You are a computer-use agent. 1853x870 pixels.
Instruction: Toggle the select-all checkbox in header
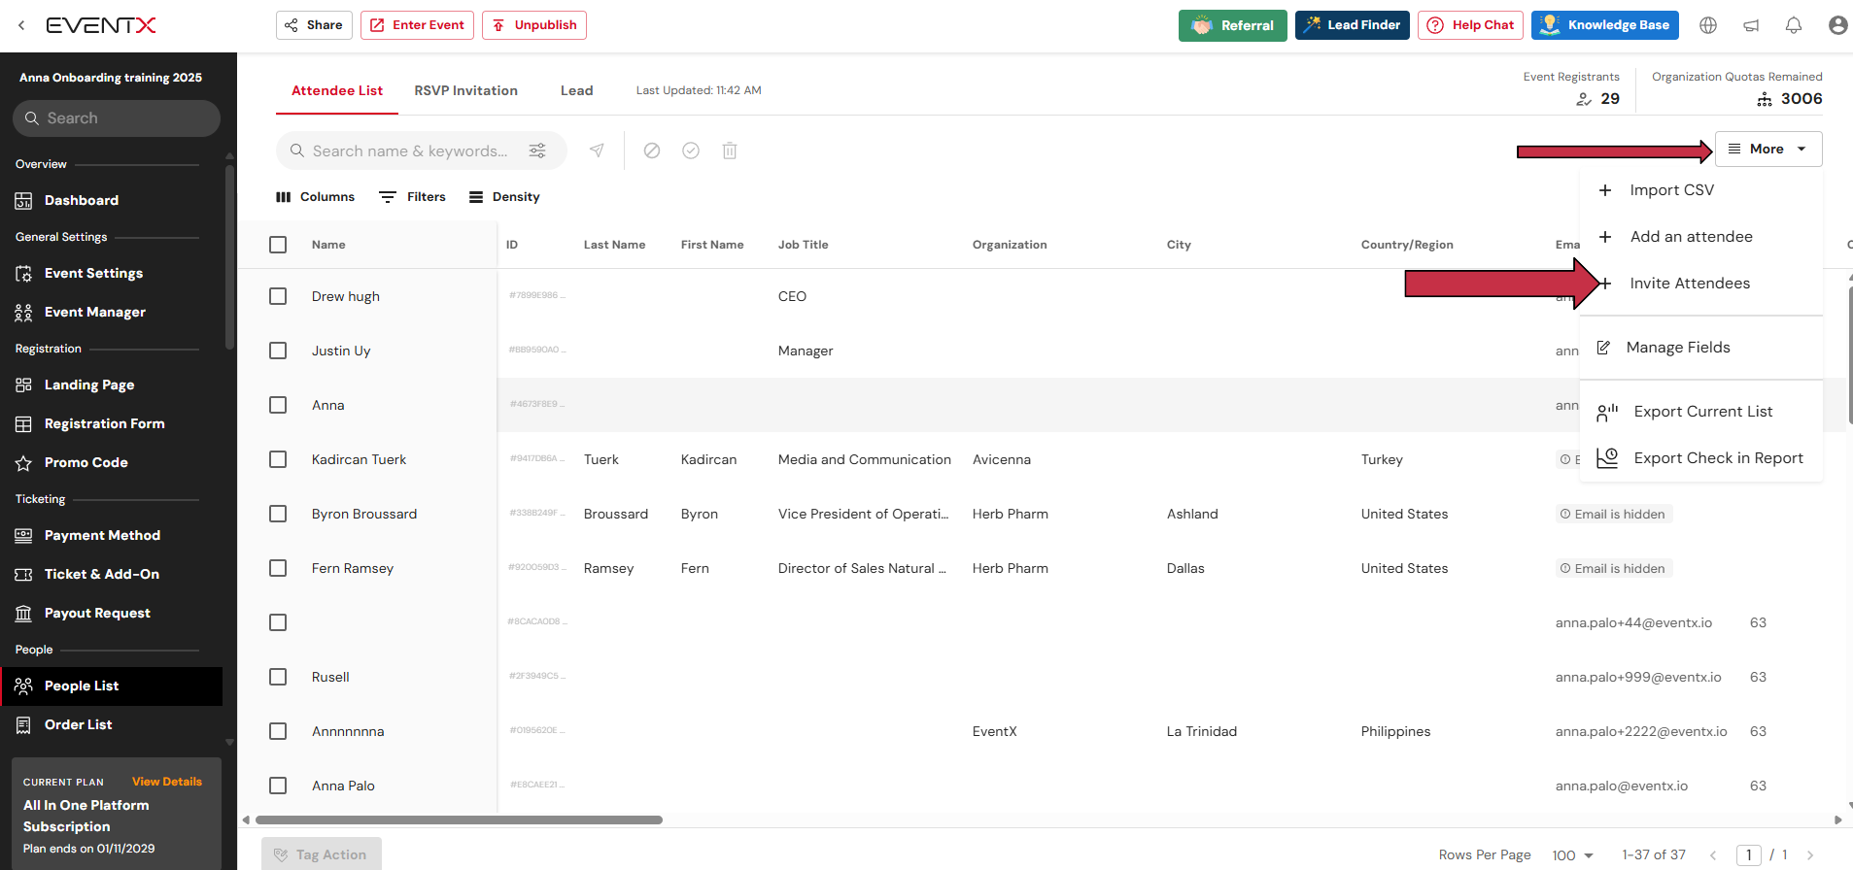[x=278, y=245]
